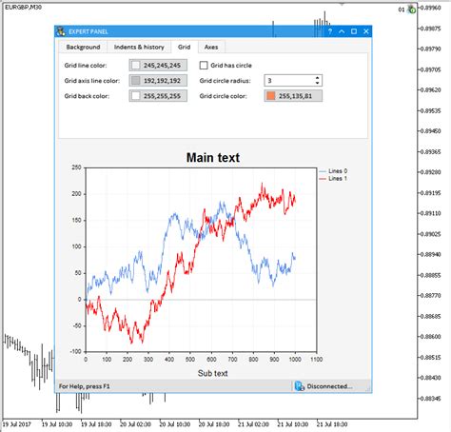The image size is (451, 432).
Task: Select the Grid tab
Action: point(185,47)
